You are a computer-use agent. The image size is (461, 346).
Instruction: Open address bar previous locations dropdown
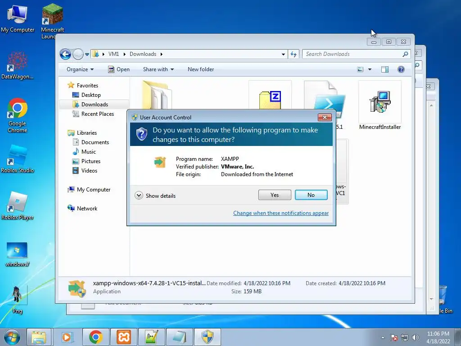point(283,54)
